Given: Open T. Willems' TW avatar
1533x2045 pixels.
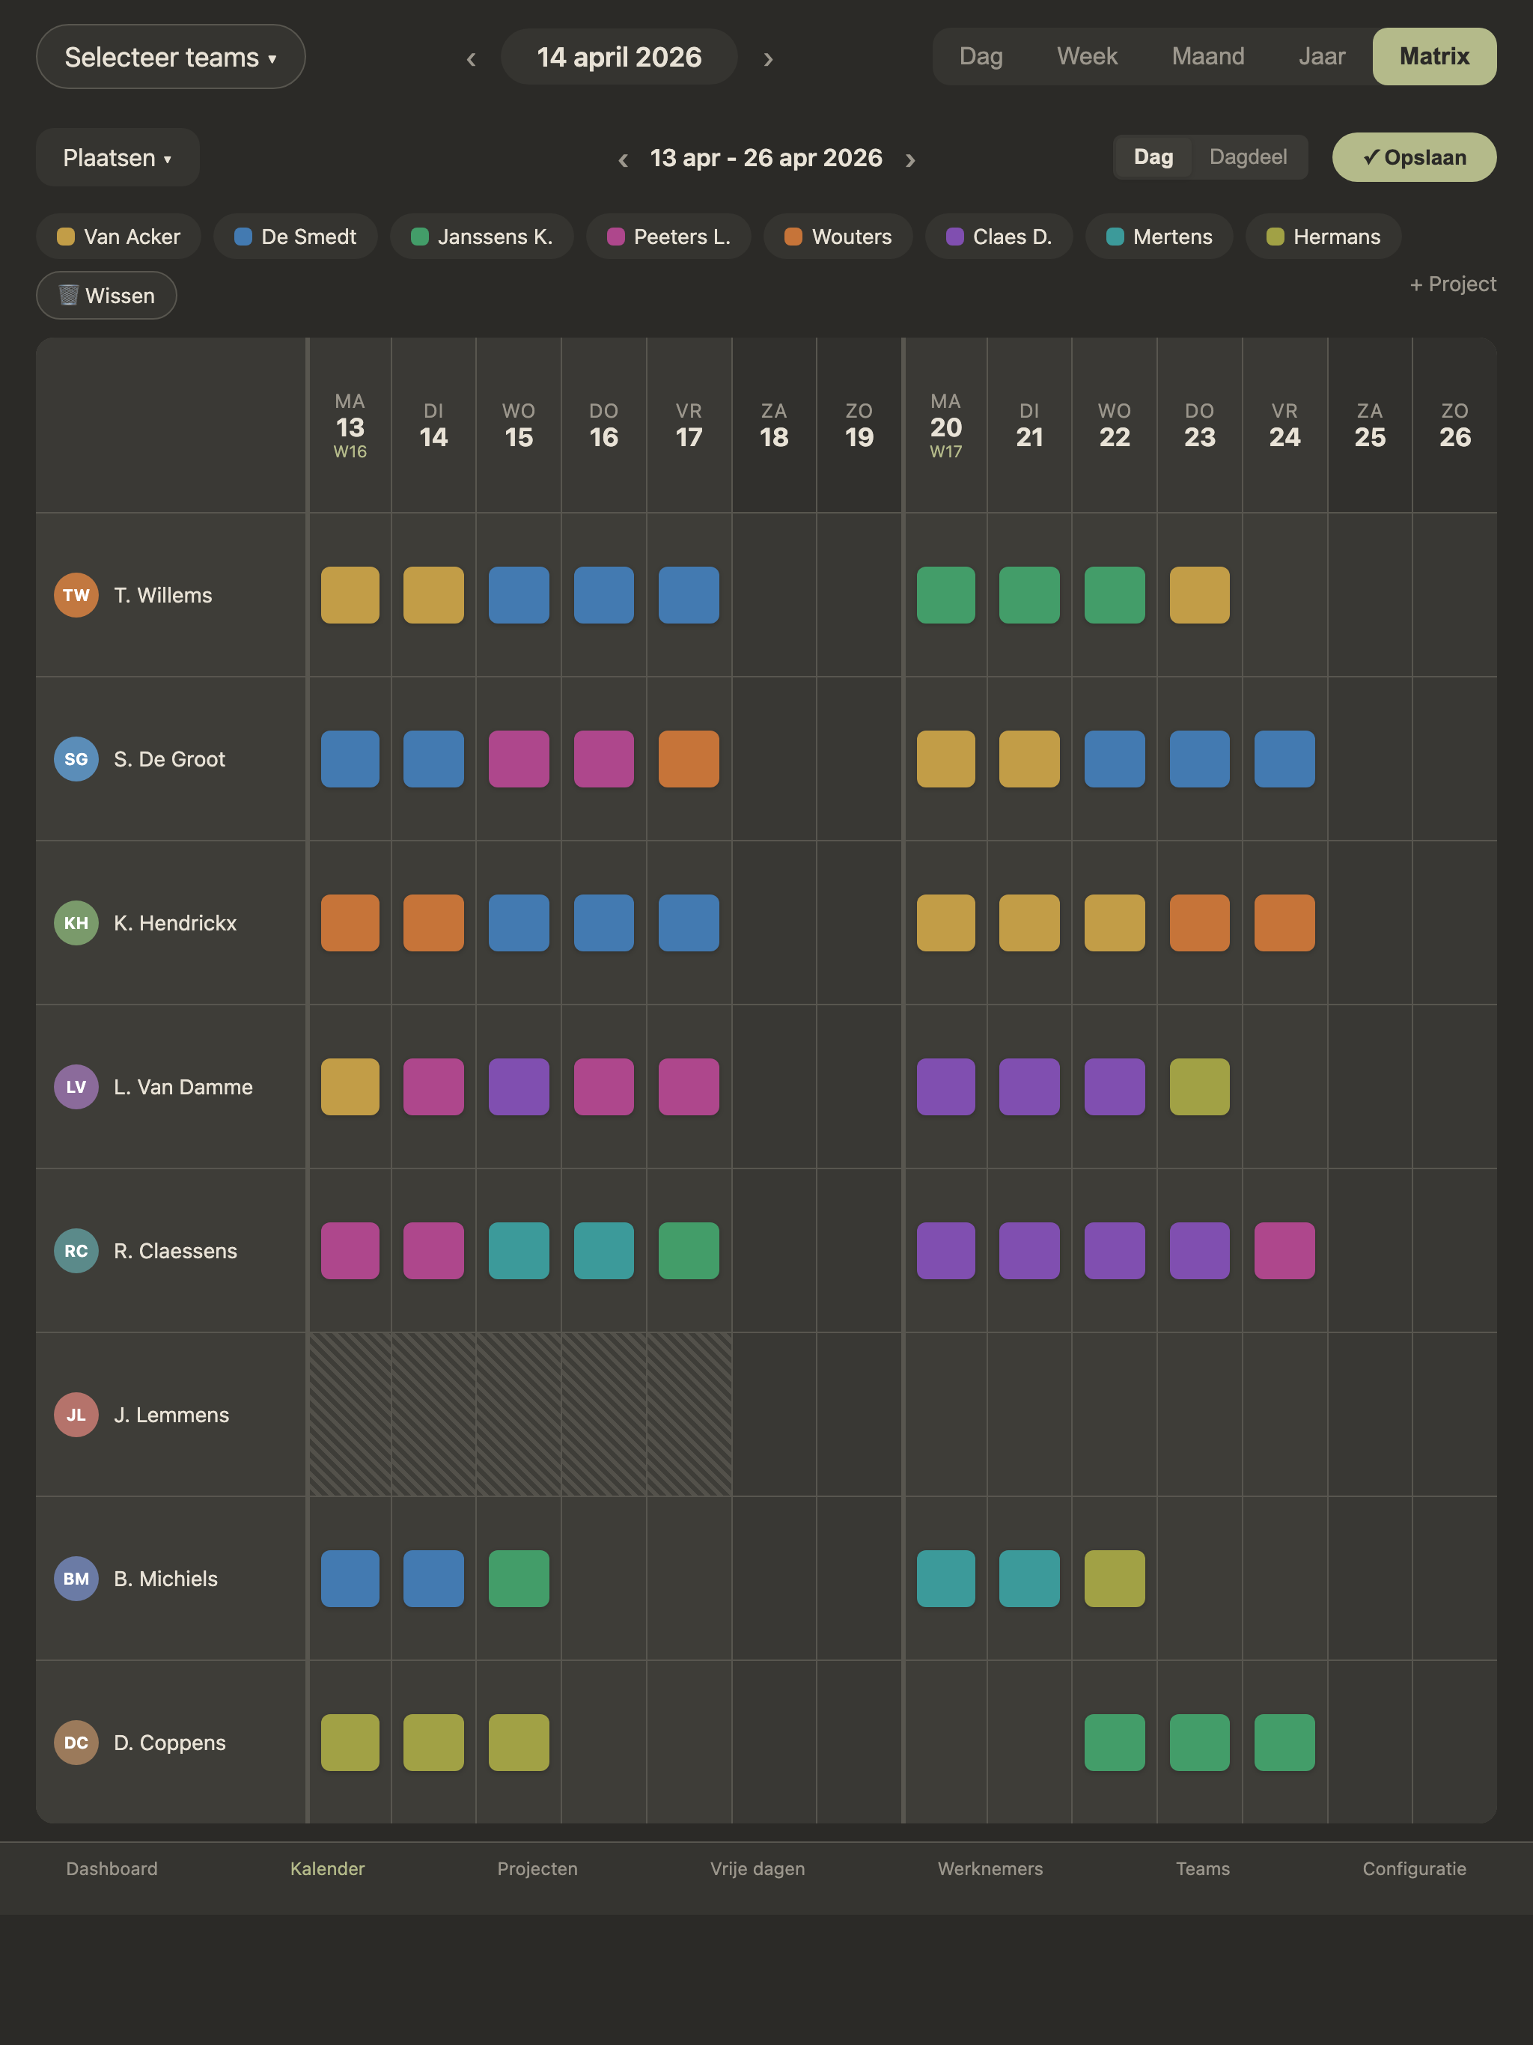Looking at the screenshot, I should [x=76, y=594].
